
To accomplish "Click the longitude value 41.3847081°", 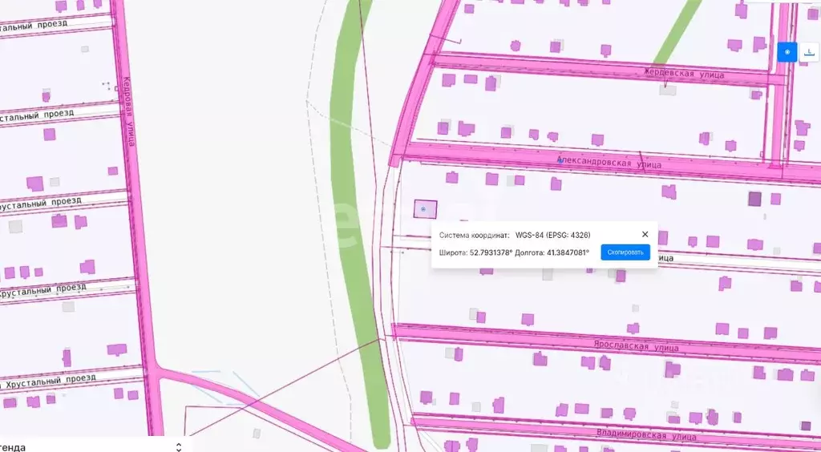I will (568, 252).
